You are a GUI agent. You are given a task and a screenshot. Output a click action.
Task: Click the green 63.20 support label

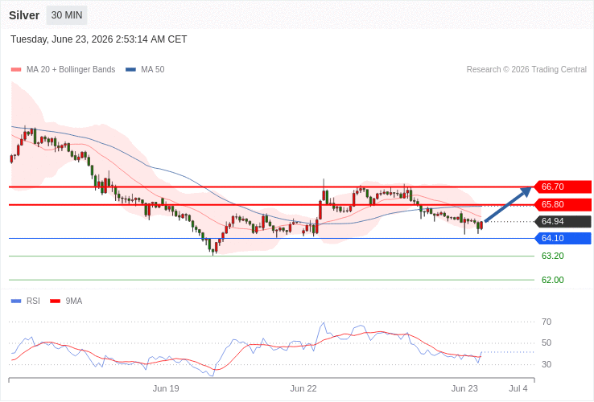pyautogui.click(x=552, y=256)
